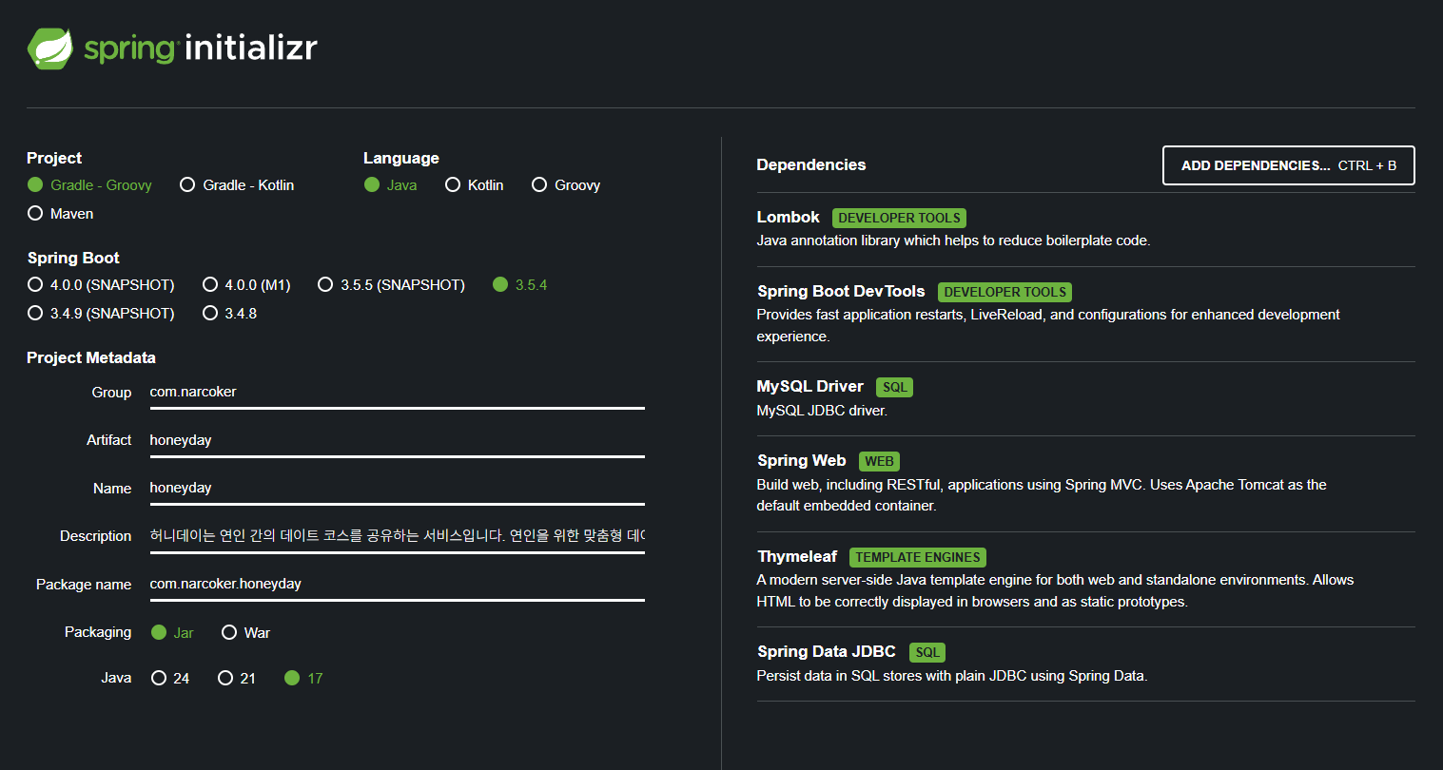The height and width of the screenshot is (770, 1443).
Task: Click the TEMPLATE ENGINES tag
Action: (918, 557)
